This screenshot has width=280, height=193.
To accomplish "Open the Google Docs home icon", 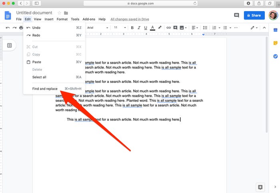I will 8,15.
